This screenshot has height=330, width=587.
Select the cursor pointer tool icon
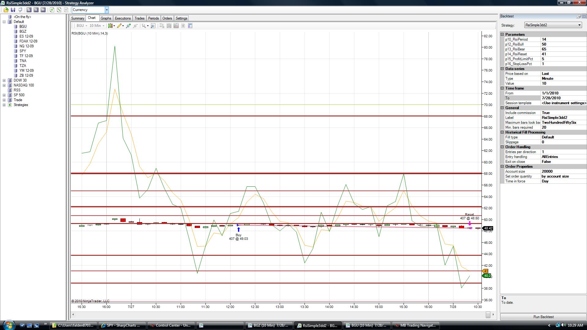pyautogui.click(x=144, y=26)
